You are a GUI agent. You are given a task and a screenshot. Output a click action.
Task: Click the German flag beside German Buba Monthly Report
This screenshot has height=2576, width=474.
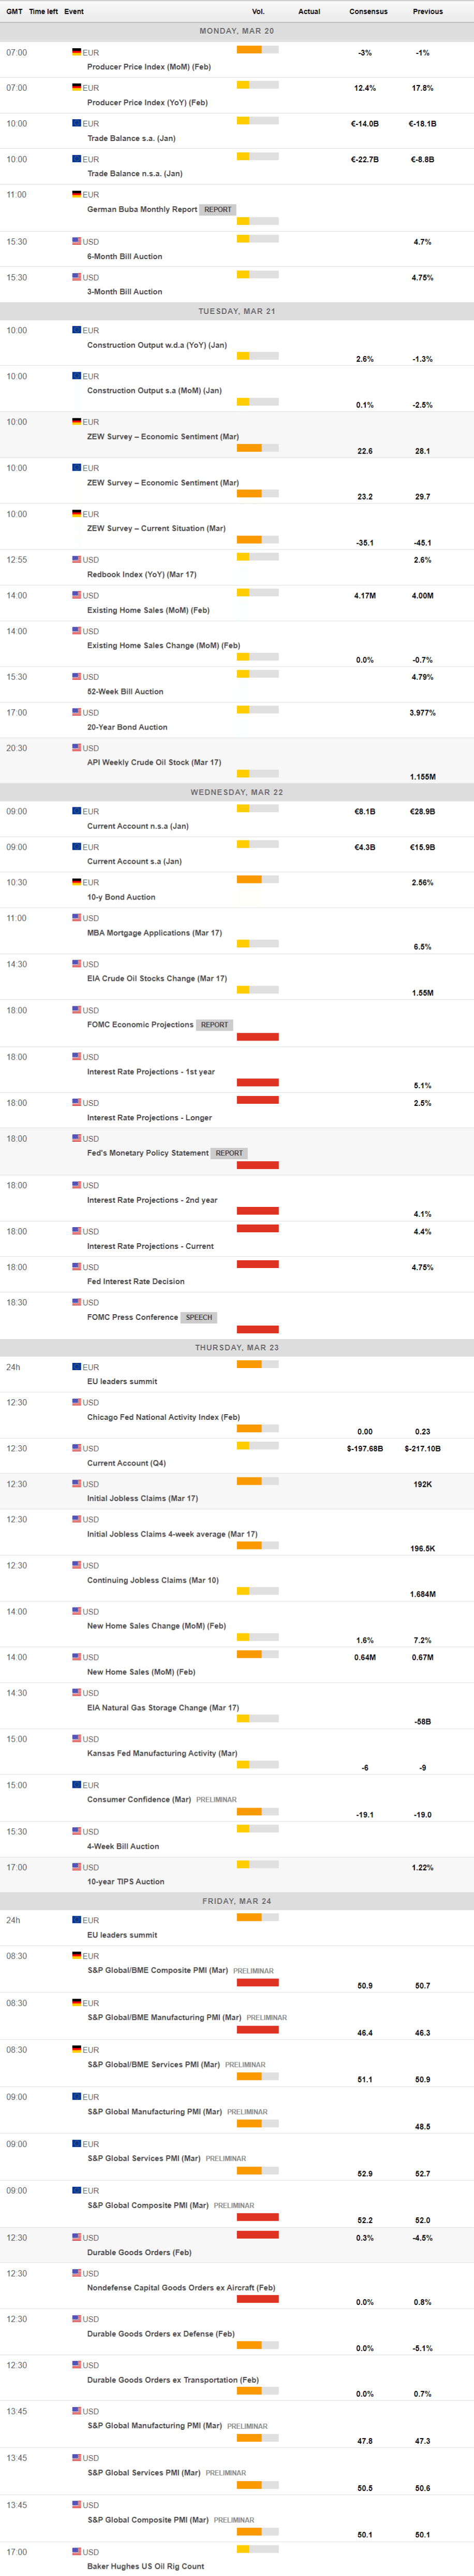tap(77, 195)
